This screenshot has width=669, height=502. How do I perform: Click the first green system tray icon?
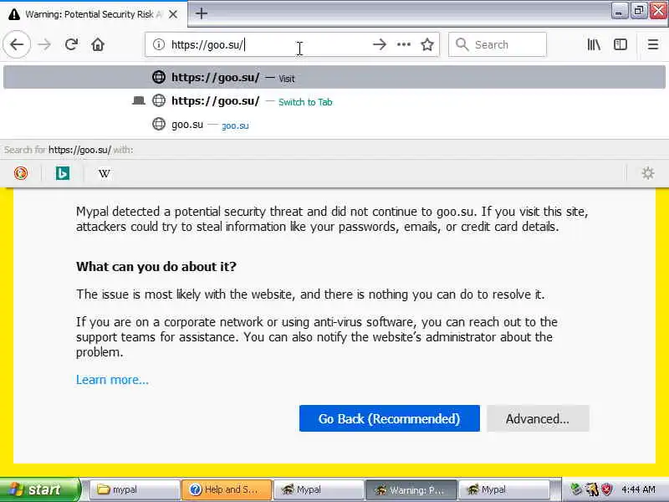[576, 489]
